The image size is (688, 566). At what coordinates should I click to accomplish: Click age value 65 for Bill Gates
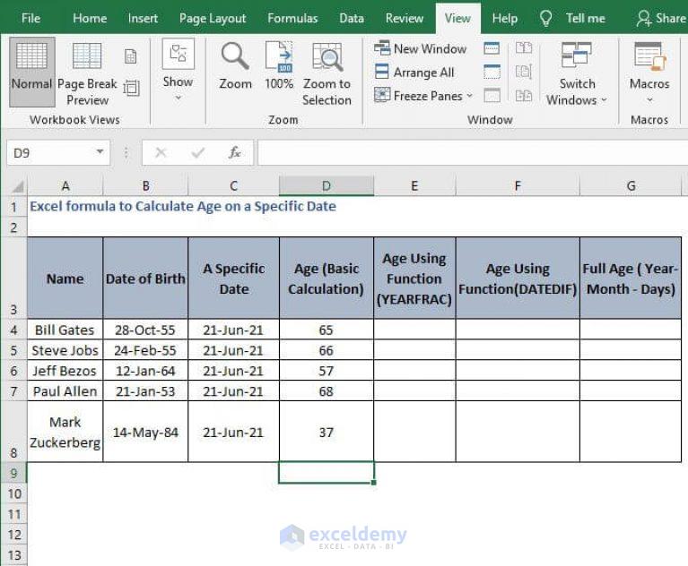tap(326, 330)
